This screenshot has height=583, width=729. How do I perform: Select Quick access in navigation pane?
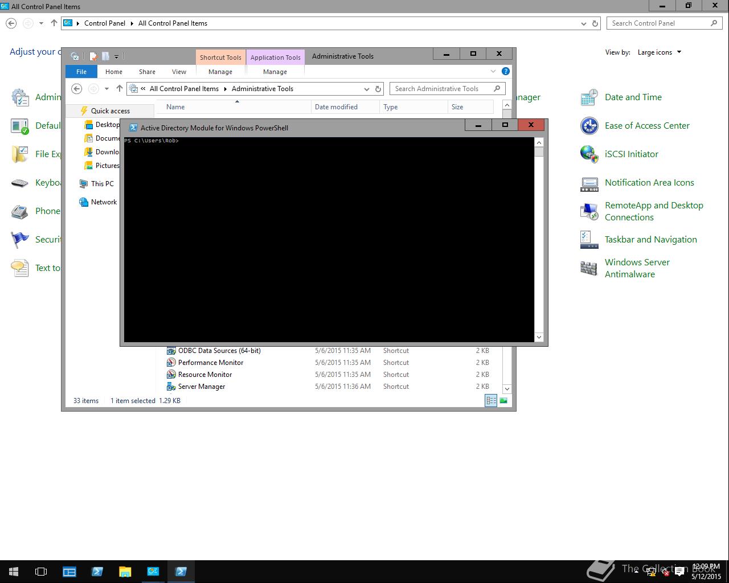click(110, 111)
